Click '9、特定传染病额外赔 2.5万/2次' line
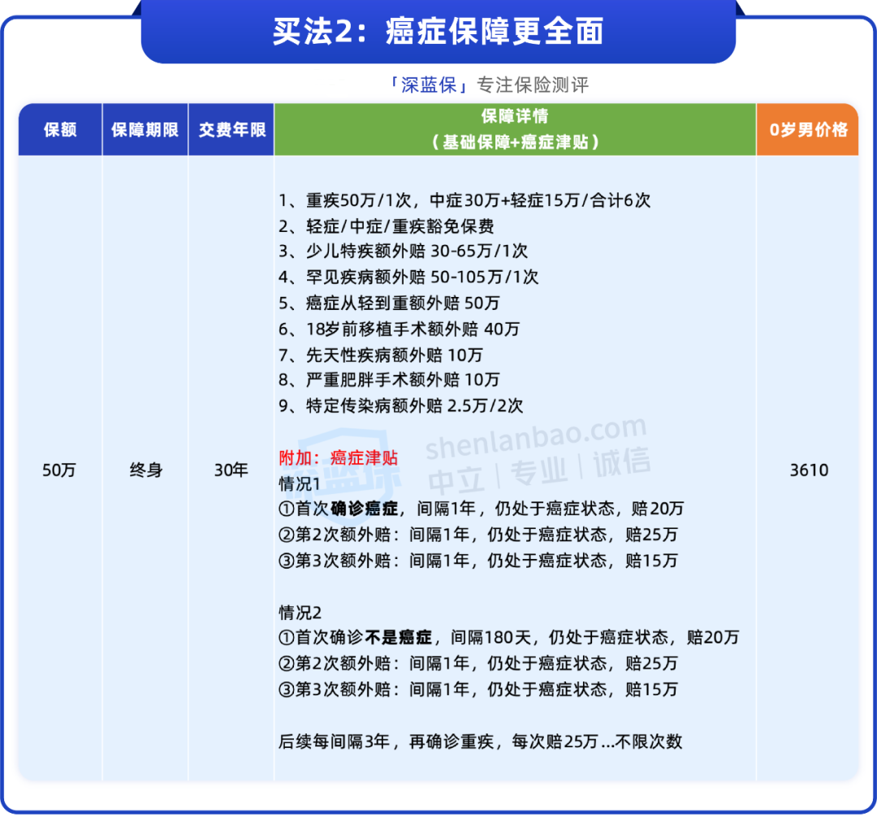Image resolution: width=877 pixels, height=817 pixels. (400, 406)
